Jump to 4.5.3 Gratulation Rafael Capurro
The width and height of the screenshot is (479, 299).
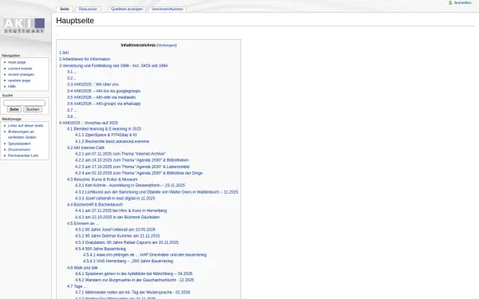click(127, 243)
